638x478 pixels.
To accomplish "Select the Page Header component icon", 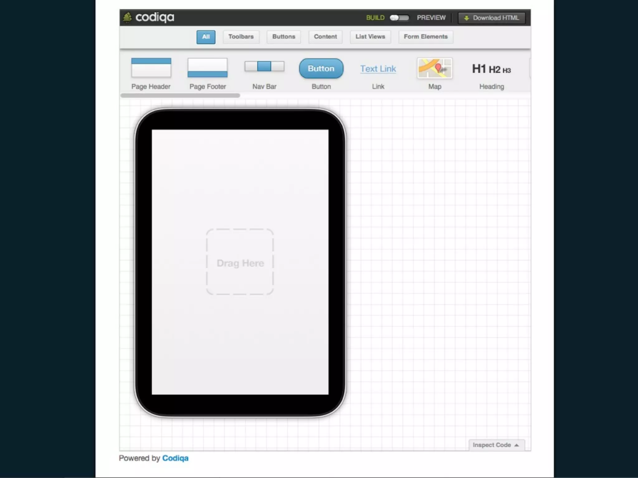I will [x=151, y=67].
